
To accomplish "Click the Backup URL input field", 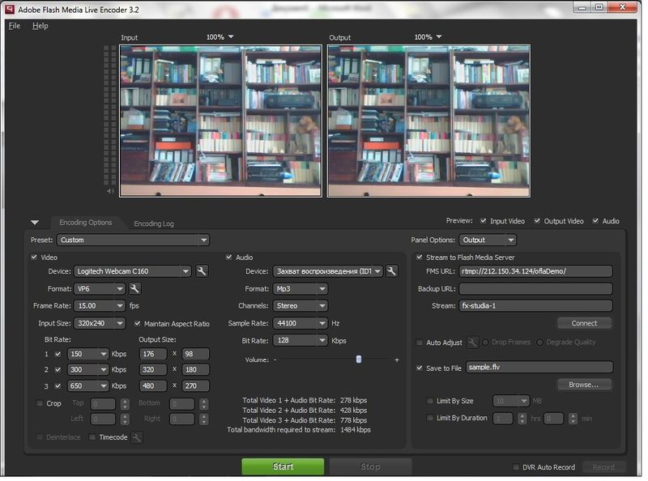I will pos(535,288).
